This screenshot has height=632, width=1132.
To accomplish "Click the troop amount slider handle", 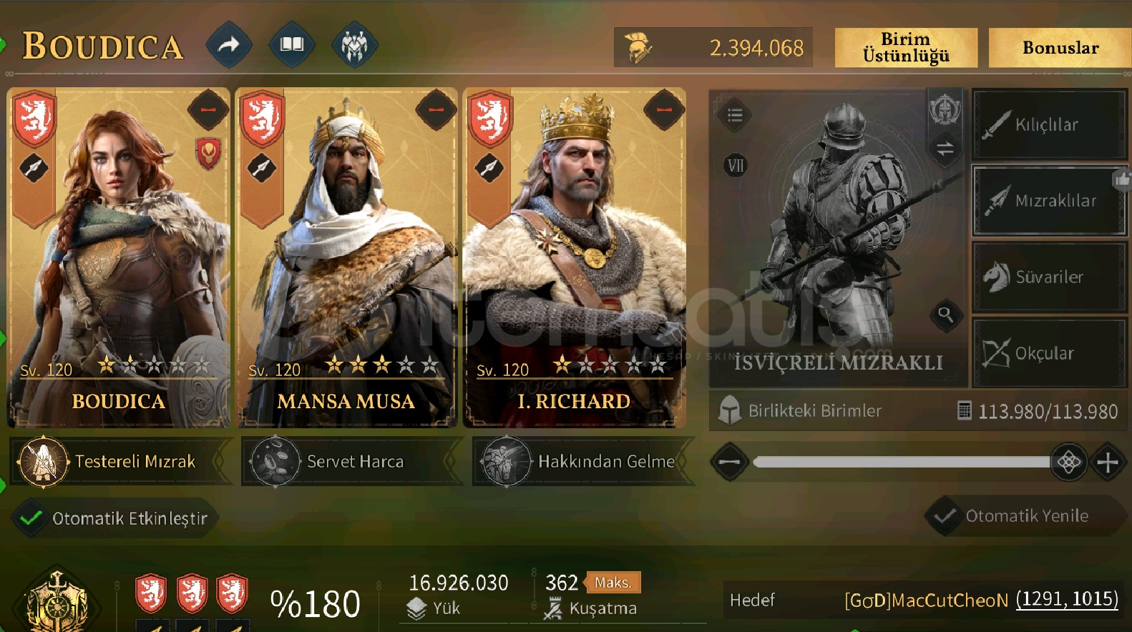I will [x=1068, y=462].
